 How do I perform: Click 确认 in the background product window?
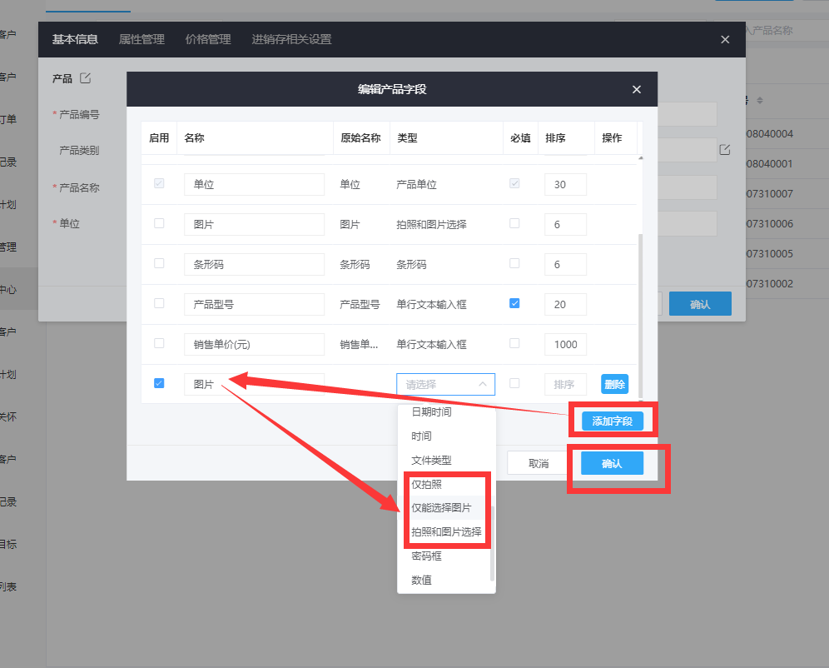coord(700,304)
